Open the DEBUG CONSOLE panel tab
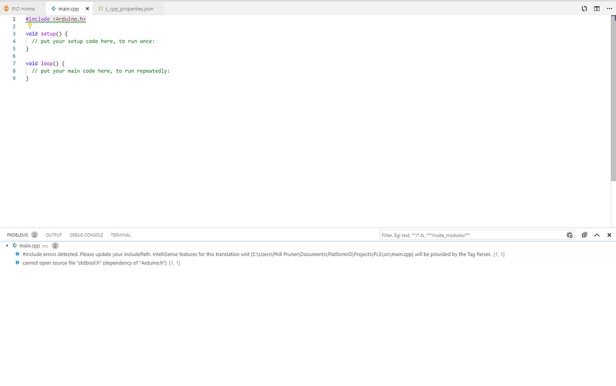 coord(86,235)
